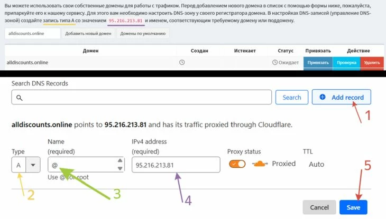The height and width of the screenshot is (219, 386).
Task: Click the orange Cloudflare cloud icon
Action: click(260, 164)
